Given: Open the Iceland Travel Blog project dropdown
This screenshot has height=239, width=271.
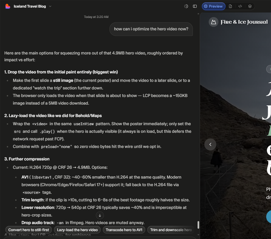Looking at the screenshot, I should click(x=32, y=6).
